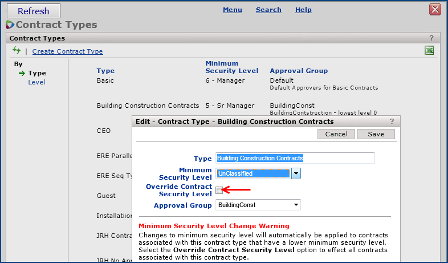The image size is (448, 263).
Task: Click the logo icon beside Contract Types title
Action: click(10, 25)
